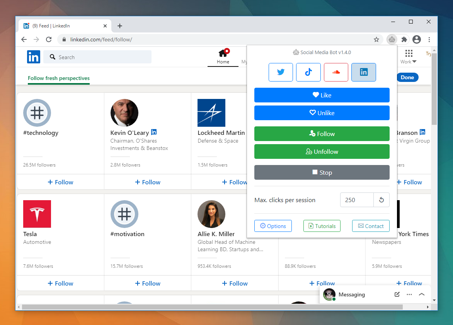Click the address bar URL
453x325 pixels.
[x=101, y=39]
